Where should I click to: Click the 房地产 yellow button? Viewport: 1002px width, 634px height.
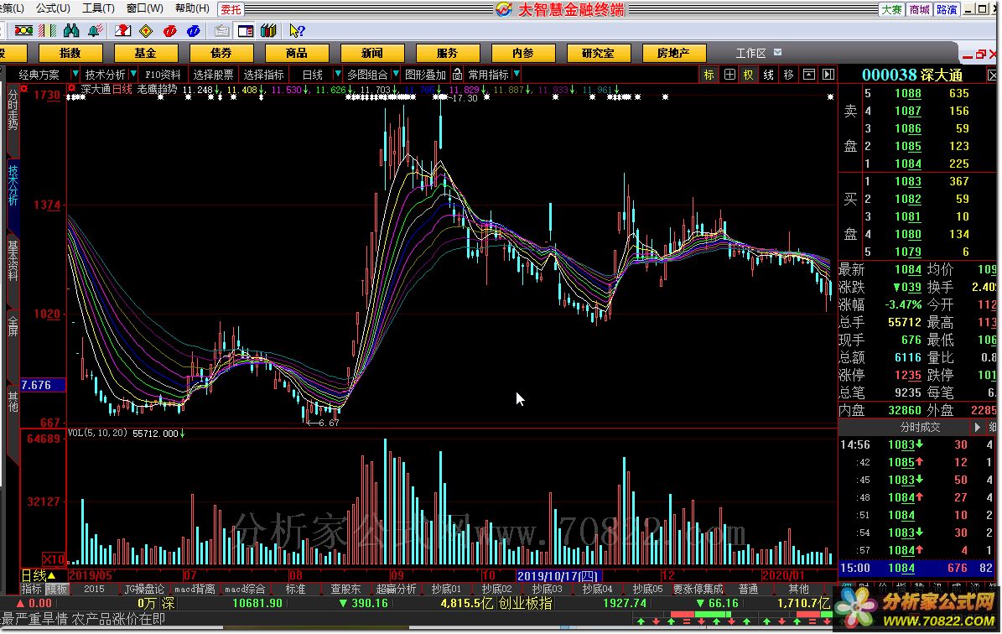[673, 53]
